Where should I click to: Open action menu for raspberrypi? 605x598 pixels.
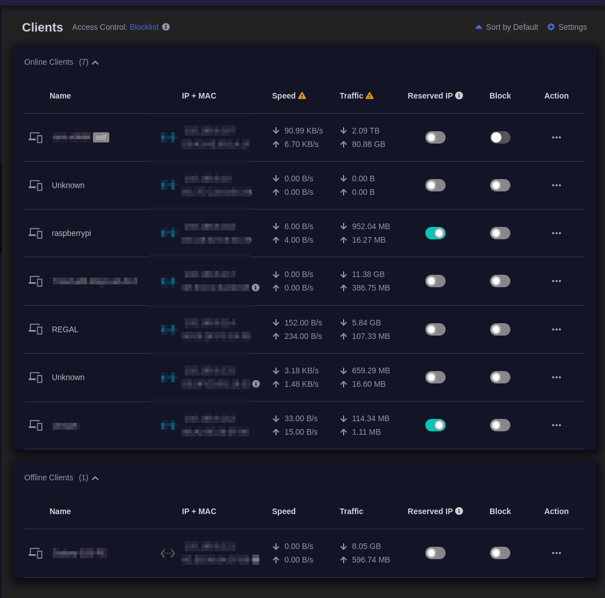557,233
